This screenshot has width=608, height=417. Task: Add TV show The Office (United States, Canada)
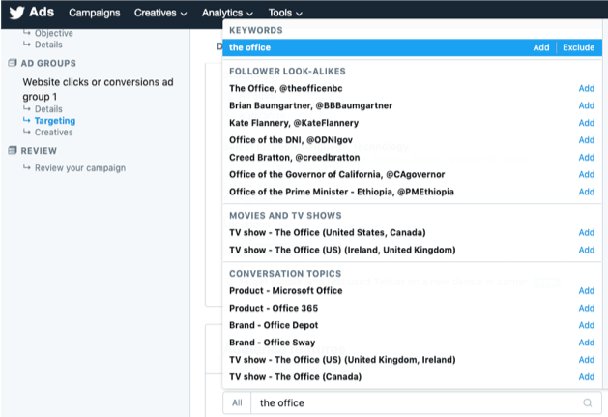point(587,232)
